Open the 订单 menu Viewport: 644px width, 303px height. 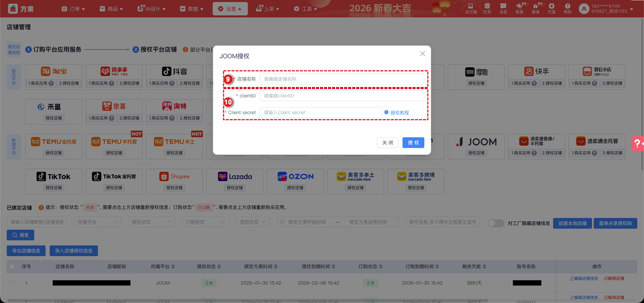[x=72, y=9]
